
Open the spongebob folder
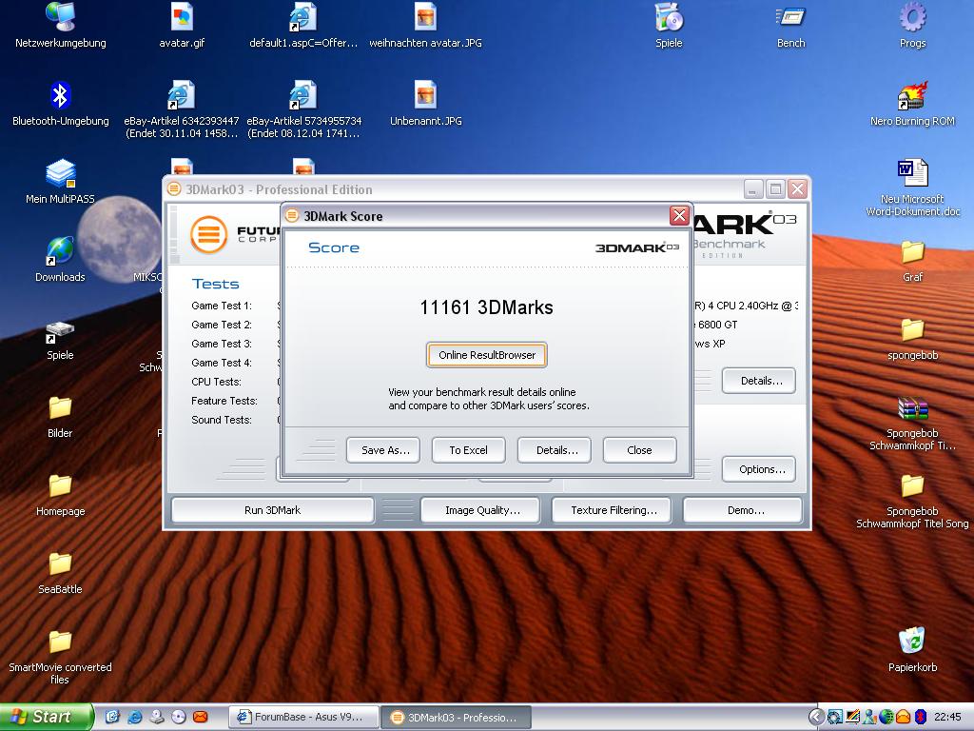click(x=912, y=330)
